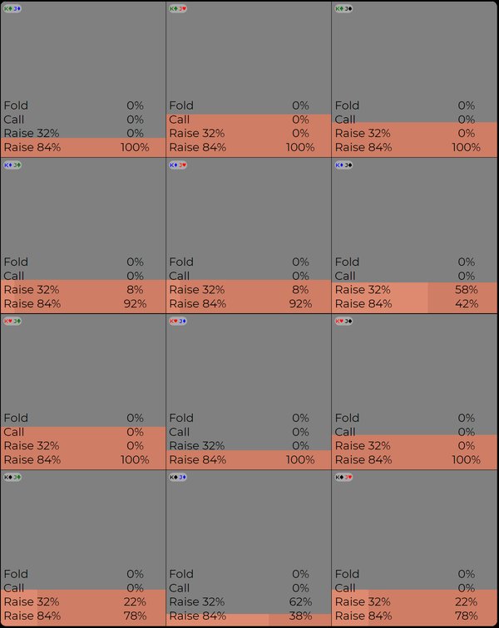This screenshot has width=499, height=628.
Task: Select the K♦J♥ hand badge
Action: point(178,164)
